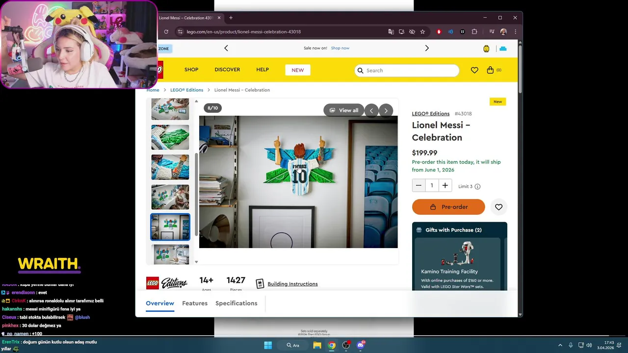Open File Explorer from taskbar
This screenshot has height=353, width=628.
pos(317,345)
